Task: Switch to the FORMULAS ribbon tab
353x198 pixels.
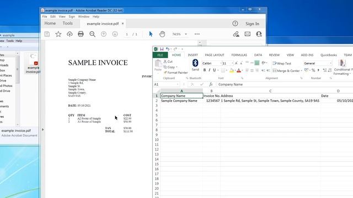Action: pyautogui.click(x=239, y=55)
